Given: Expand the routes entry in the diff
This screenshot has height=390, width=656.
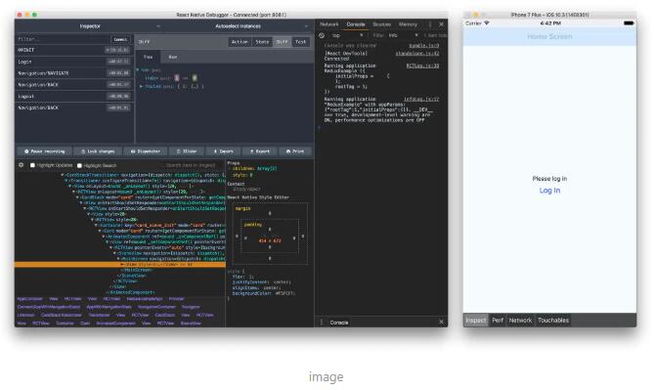Looking at the screenshot, I should (x=141, y=86).
